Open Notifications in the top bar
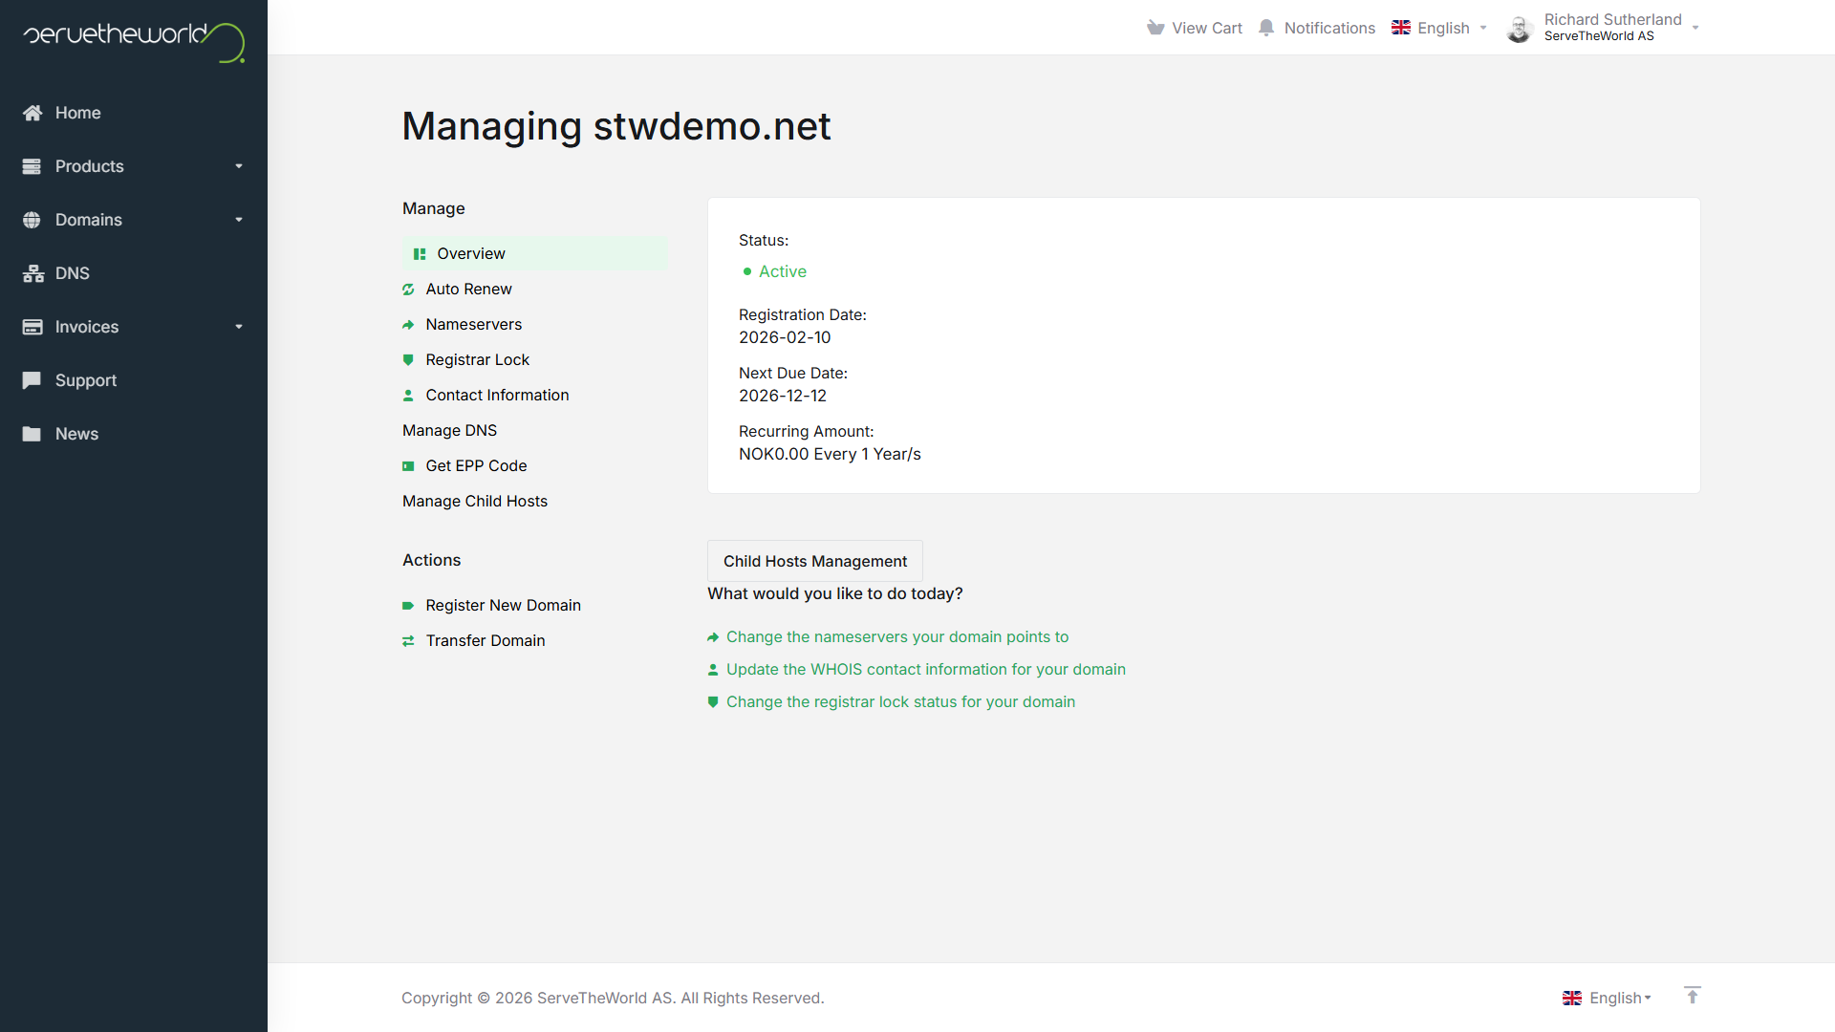1835x1032 pixels. tap(1317, 28)
